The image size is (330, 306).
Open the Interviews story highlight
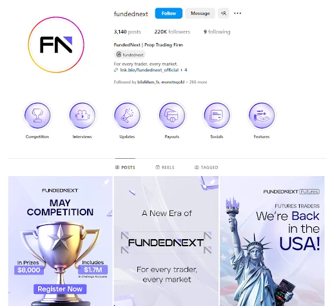(x=82, y=116)
